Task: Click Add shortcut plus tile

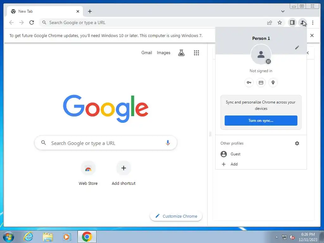Action: [124, 174]
